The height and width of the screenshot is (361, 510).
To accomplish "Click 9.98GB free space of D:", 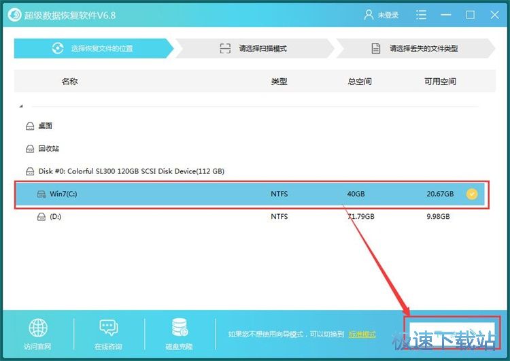I will click(x=438, y=217).
